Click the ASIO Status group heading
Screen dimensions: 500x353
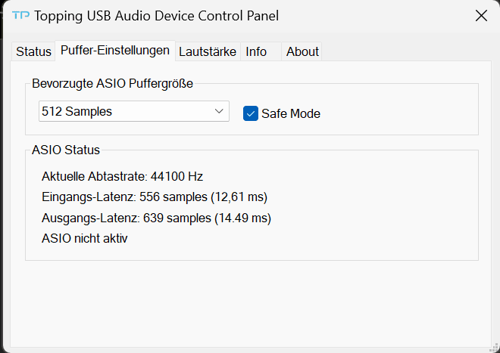coord(66,150)
